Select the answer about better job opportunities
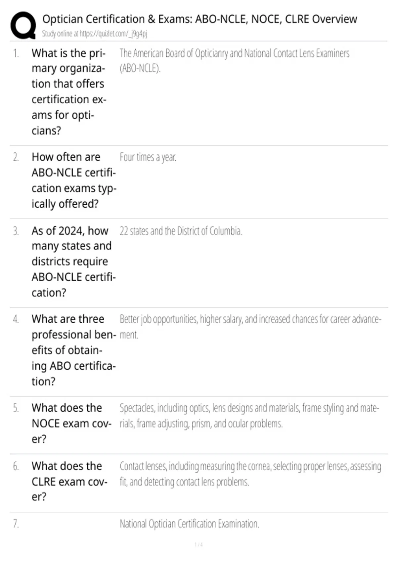 click(x=250, y=327)
